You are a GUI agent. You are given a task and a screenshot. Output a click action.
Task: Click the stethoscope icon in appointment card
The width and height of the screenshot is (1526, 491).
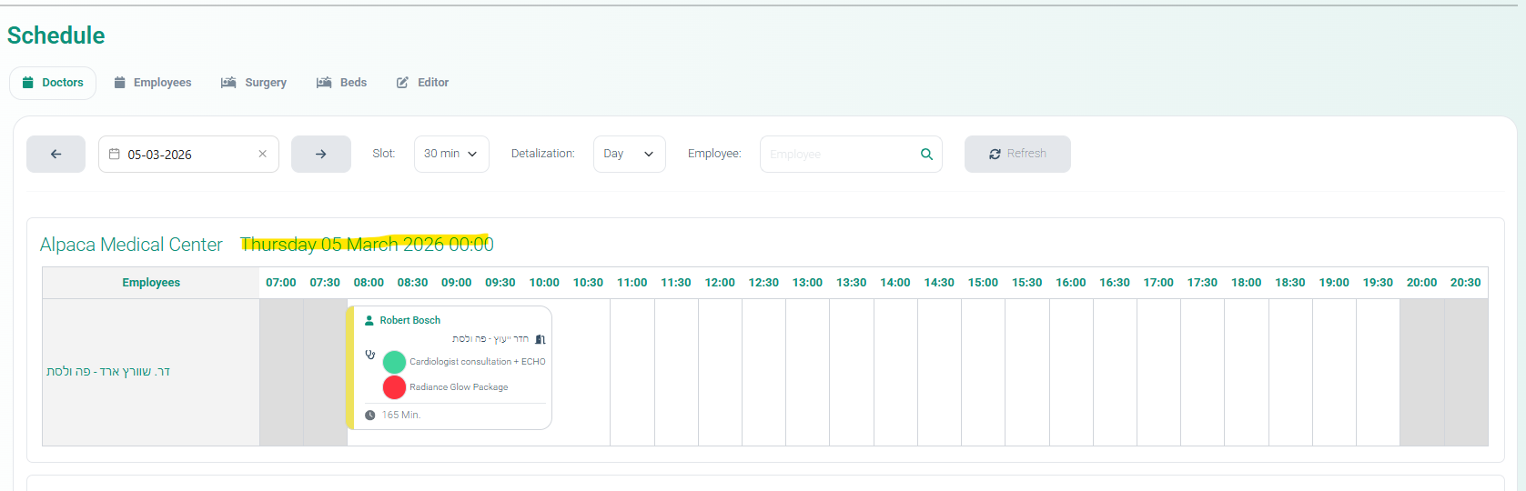pyautogui.click(x=370, y=355)
